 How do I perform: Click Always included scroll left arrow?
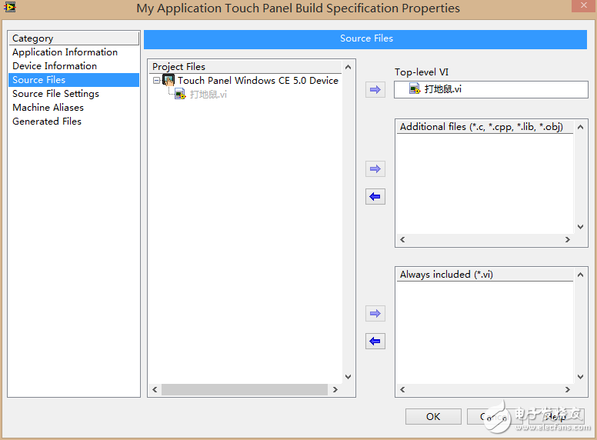[402, 389]
